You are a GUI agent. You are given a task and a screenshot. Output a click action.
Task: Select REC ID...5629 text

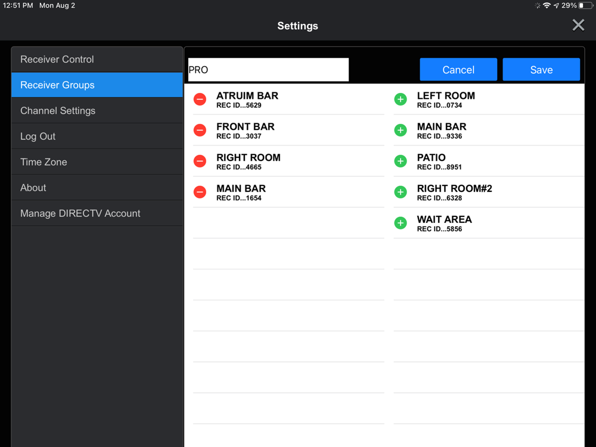239,105
